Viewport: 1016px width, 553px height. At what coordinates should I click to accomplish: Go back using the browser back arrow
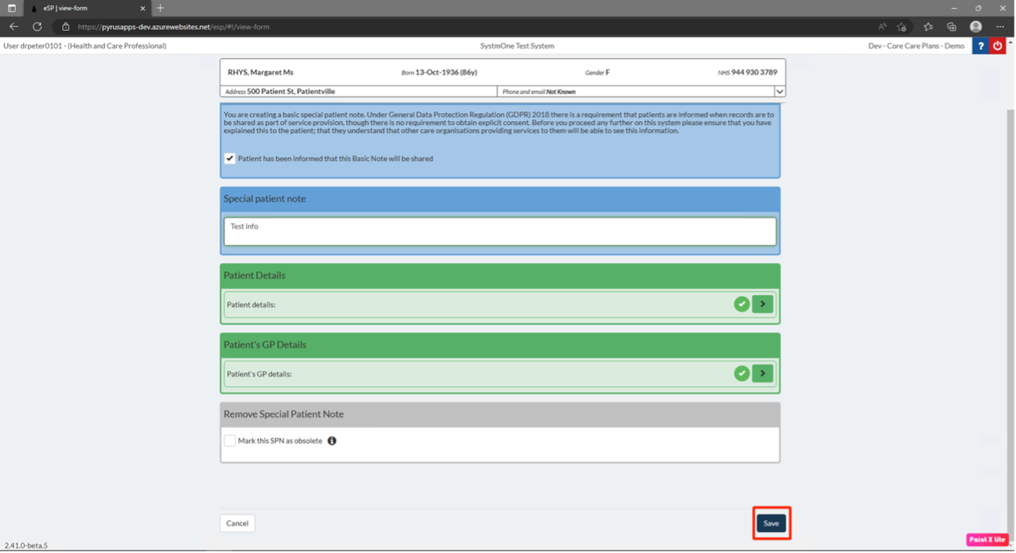[13, 27]
